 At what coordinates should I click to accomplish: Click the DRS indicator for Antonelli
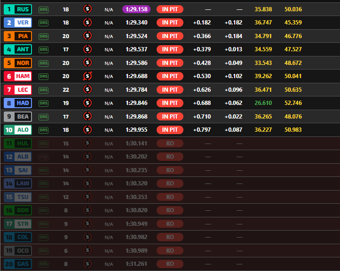click(44, 49)
